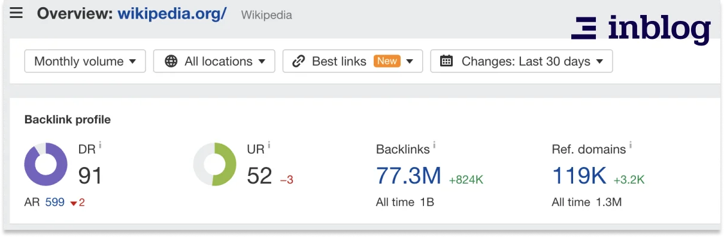Open the hamburger menu

click(16, 13)
